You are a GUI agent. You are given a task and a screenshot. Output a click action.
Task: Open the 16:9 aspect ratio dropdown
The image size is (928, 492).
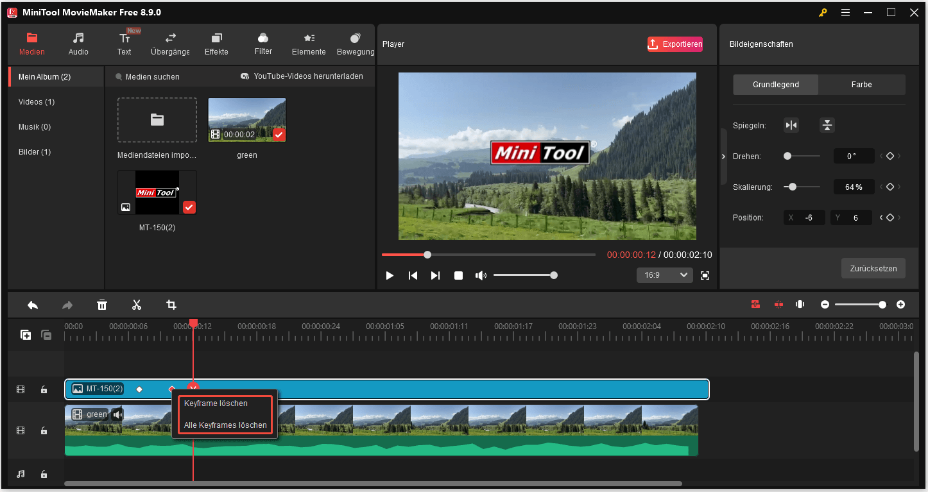tap(664, 275)
